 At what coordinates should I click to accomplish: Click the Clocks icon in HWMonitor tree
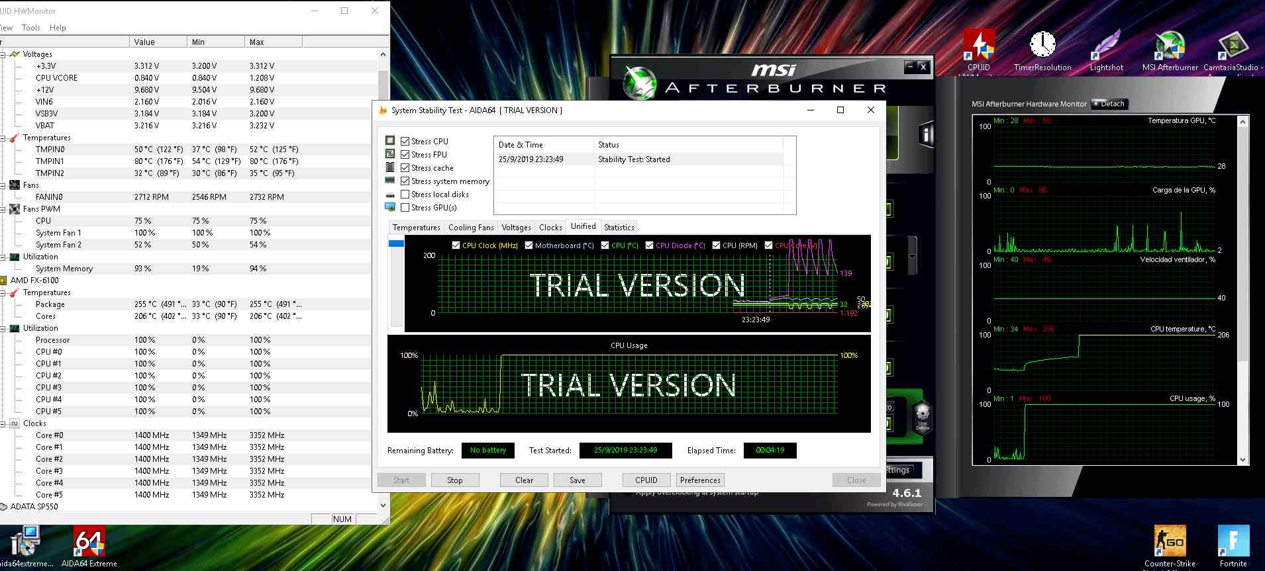pos(15,423)
